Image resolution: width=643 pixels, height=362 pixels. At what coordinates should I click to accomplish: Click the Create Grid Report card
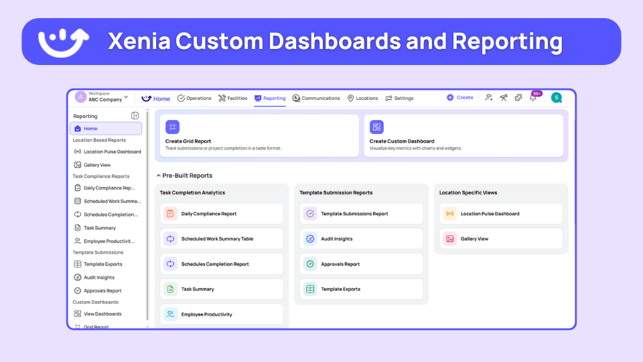point(259,135)
